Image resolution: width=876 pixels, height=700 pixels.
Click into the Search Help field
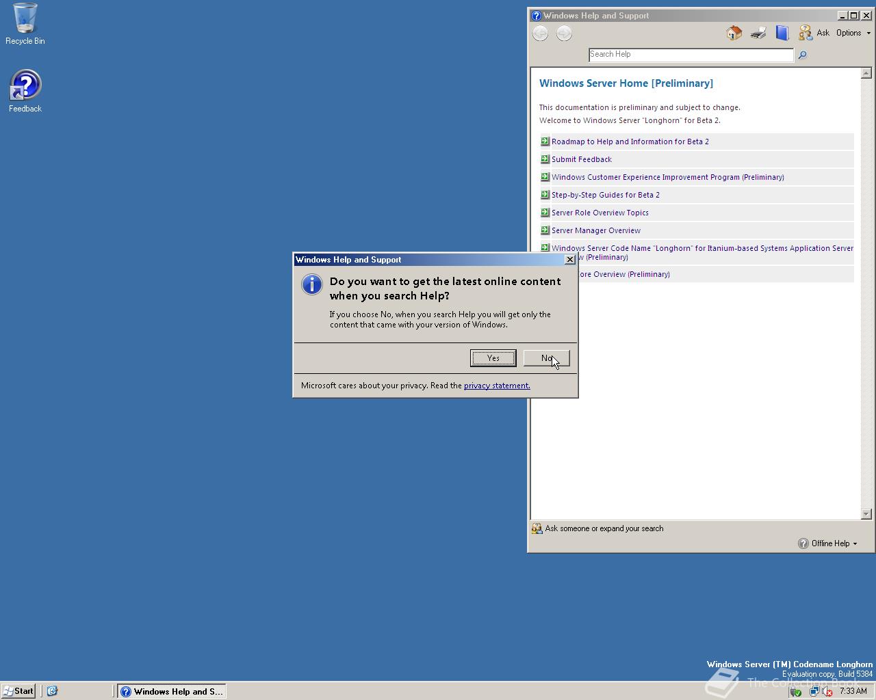[691, 55]
